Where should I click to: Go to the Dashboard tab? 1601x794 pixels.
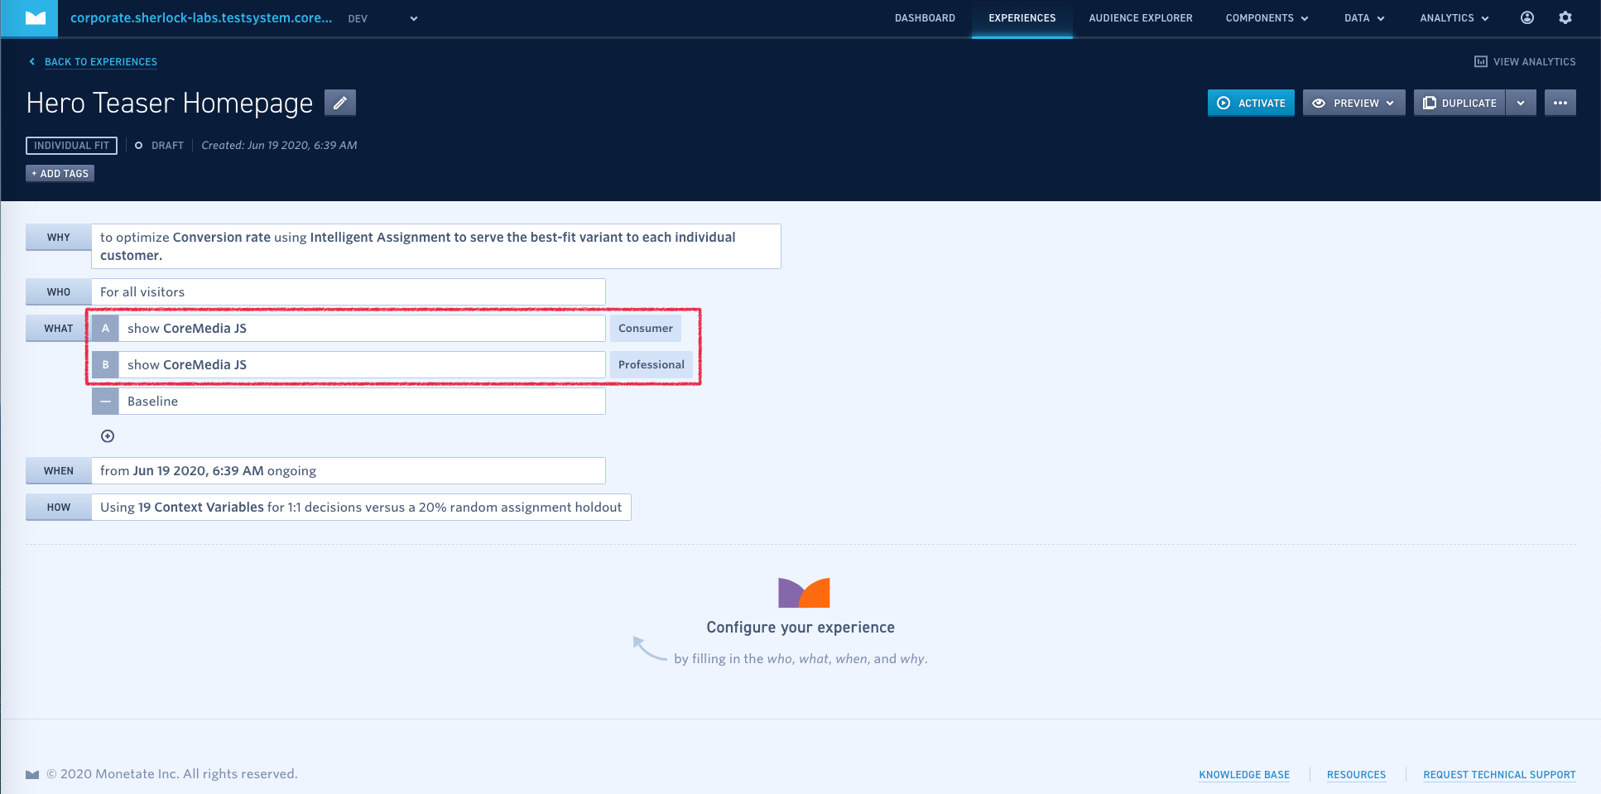point(925,18)
